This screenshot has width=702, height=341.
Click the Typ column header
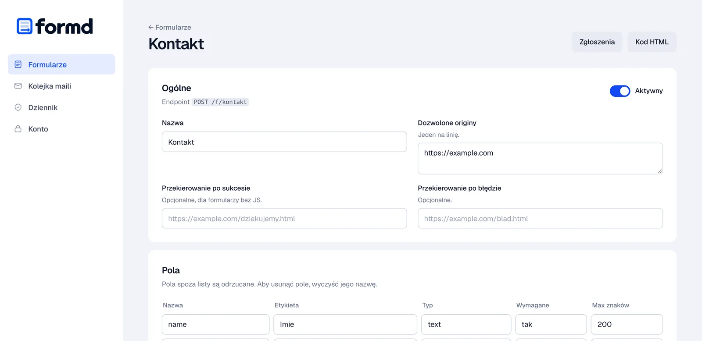pyautogui.click(x=427, y=305)
